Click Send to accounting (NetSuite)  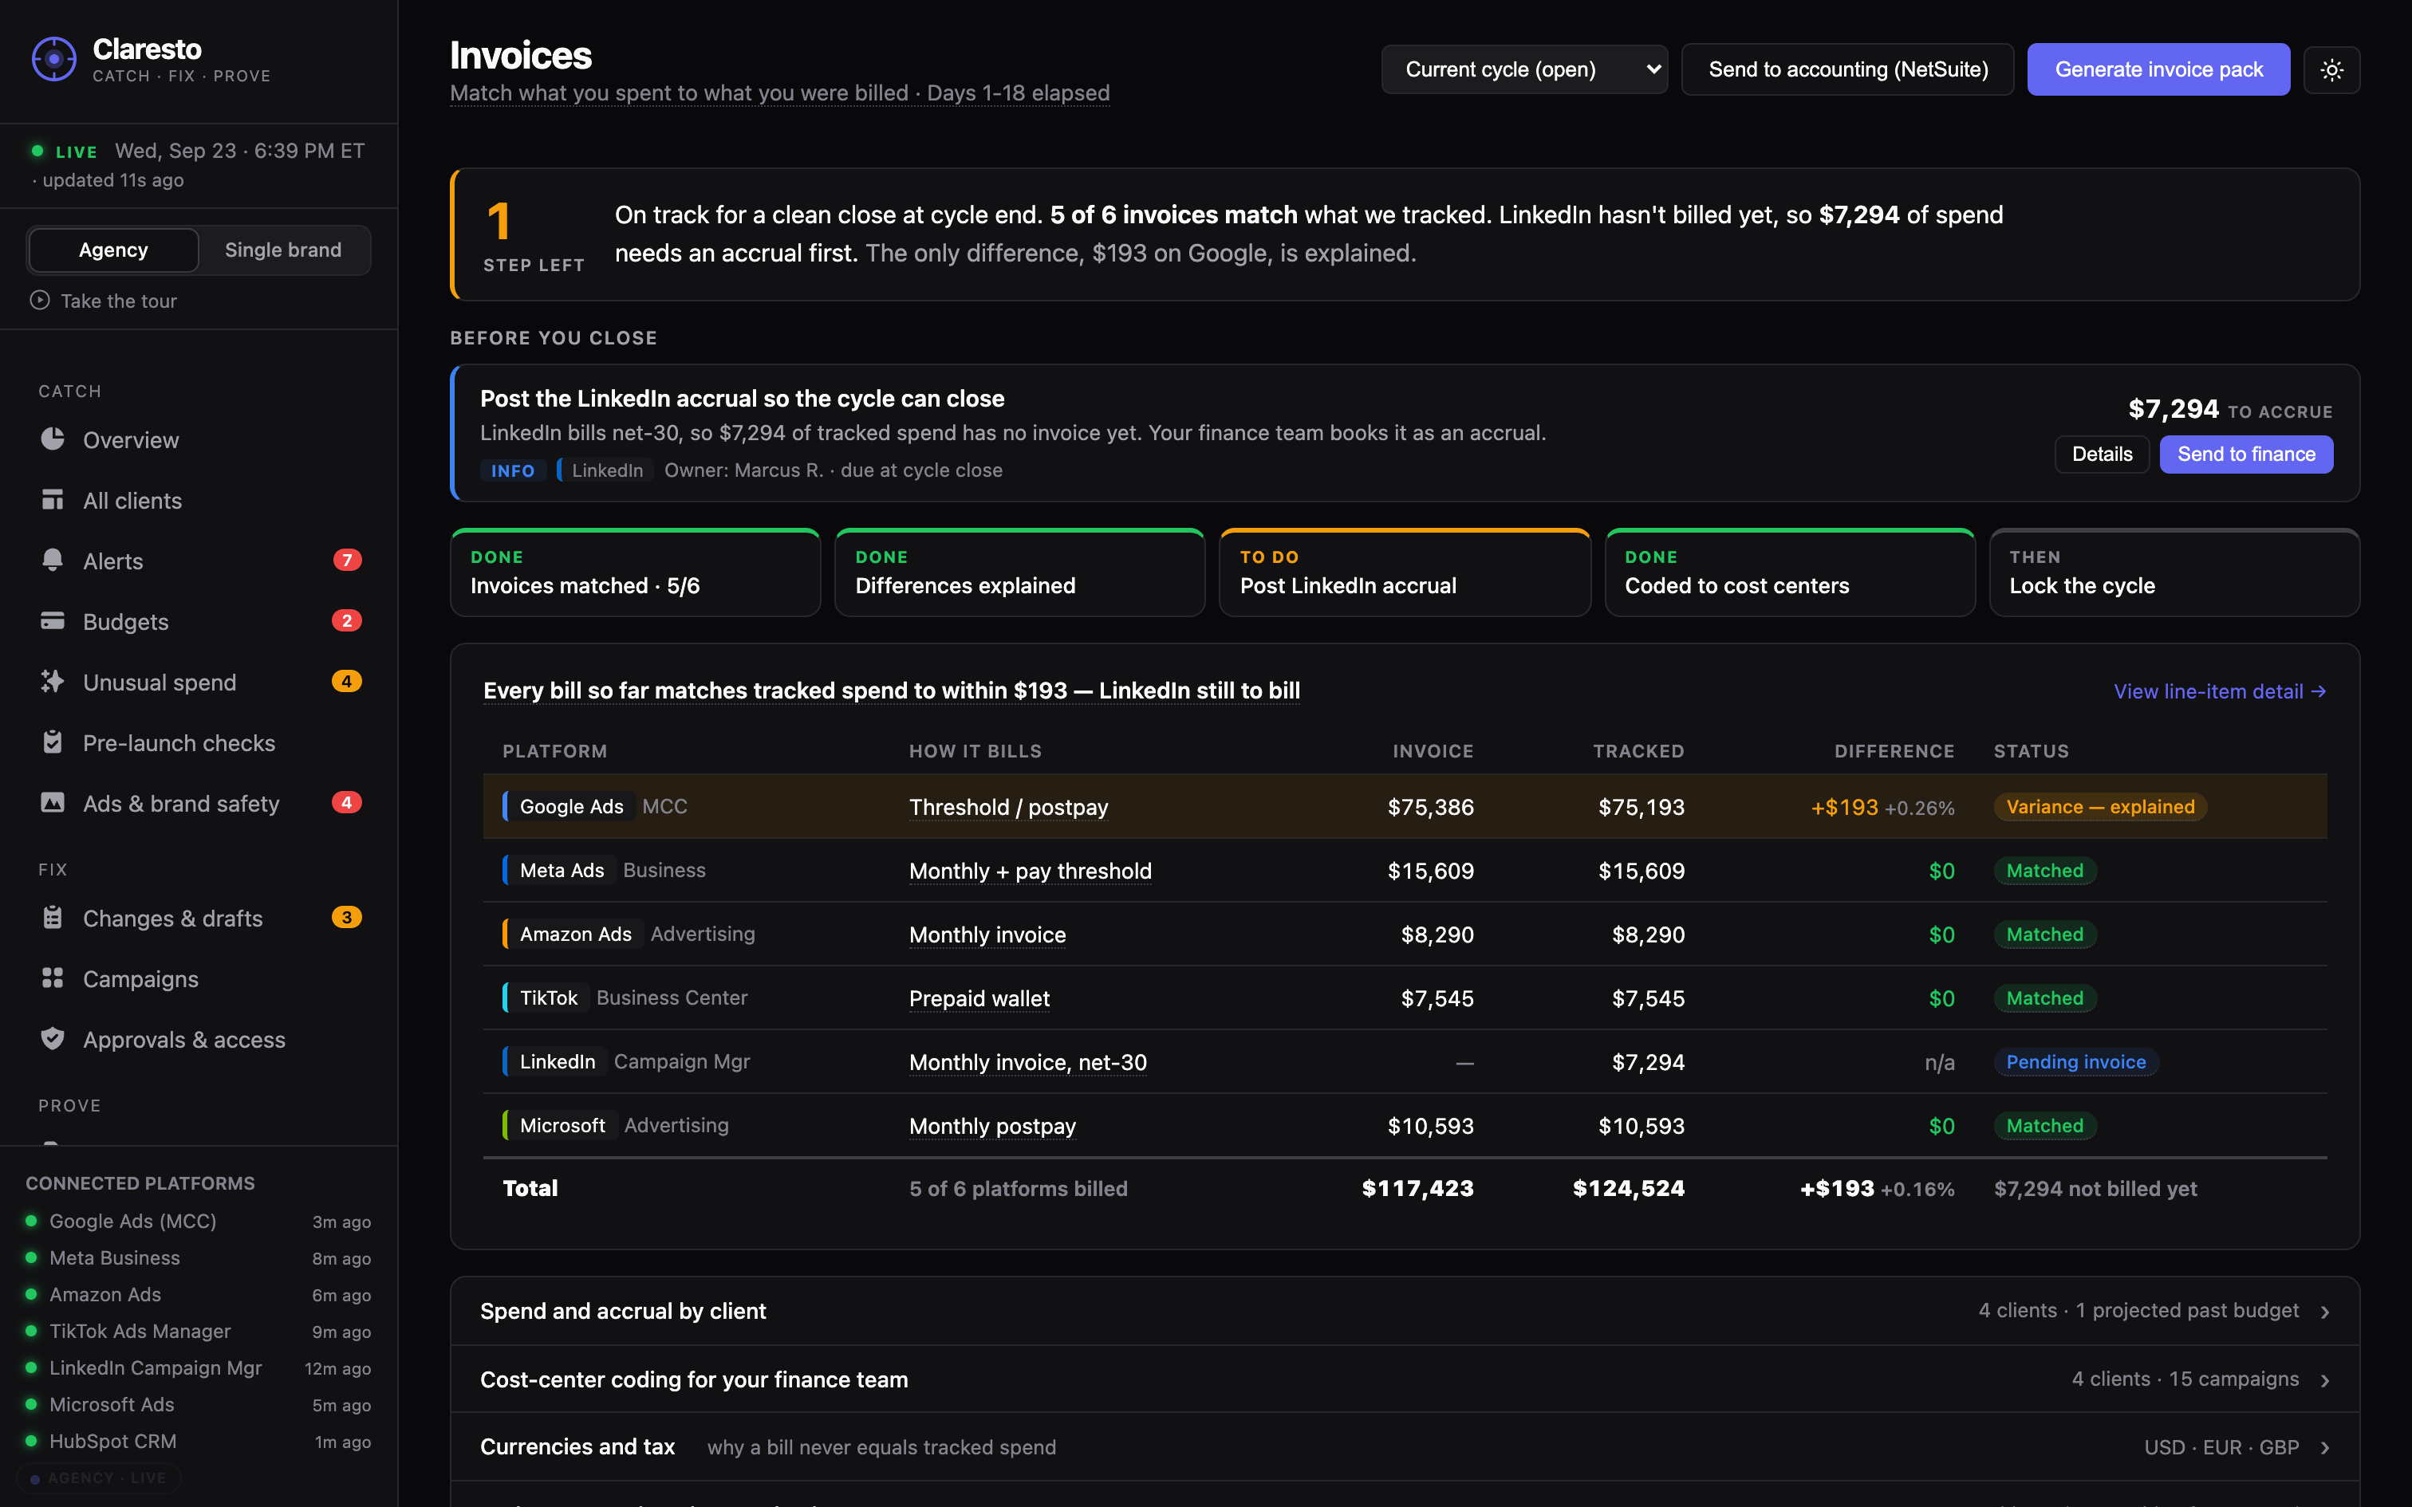pyautogui.click(x=1848, y=70)
